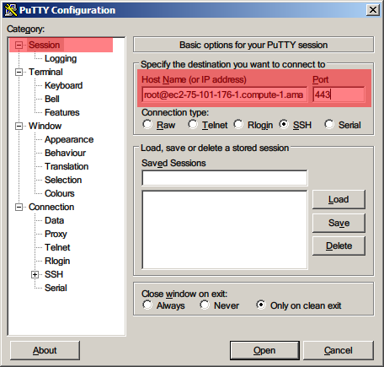This screenshot has width=384, height=367.
Task: Open the Appearance category
Action: pyautogui.click(x=69, y=139)
